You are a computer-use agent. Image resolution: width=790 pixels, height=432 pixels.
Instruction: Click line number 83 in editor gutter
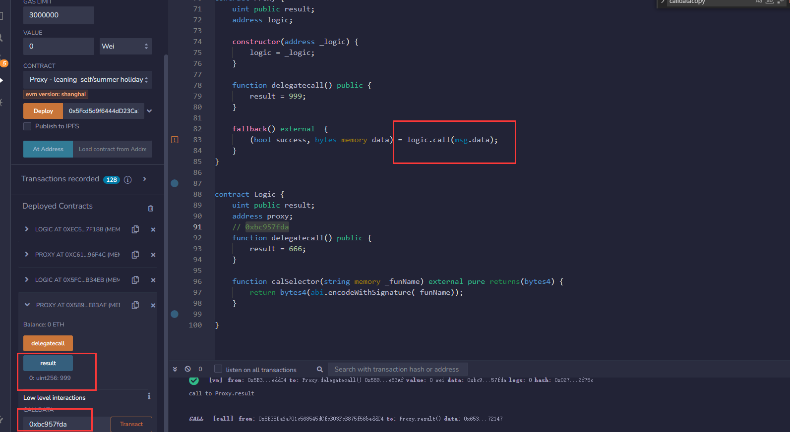pos(197,140)
